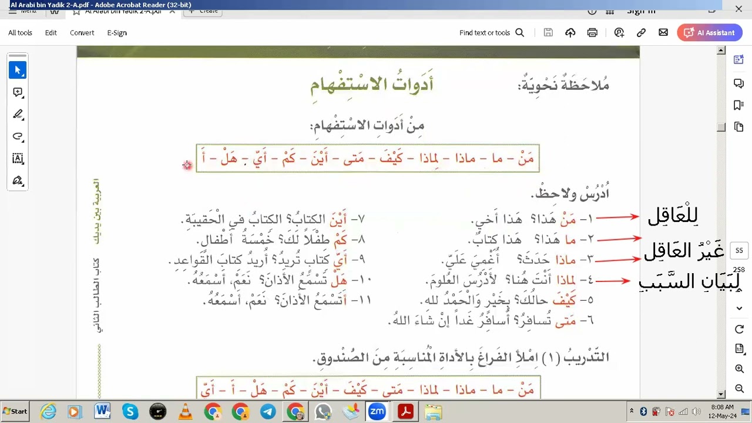Screen dimensions: 752x423
Task: Pick the freehand Draw tool
Action: click(x=18, y=136)
